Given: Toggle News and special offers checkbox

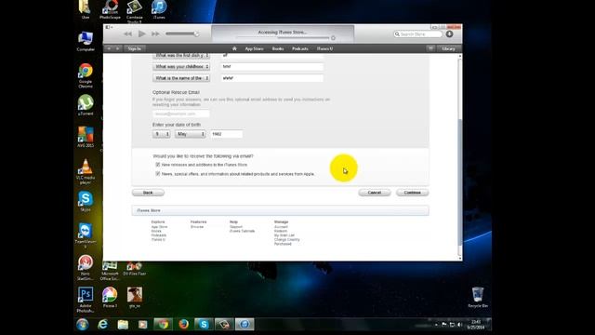Looking at the screenshot, I should pos(158,174).
